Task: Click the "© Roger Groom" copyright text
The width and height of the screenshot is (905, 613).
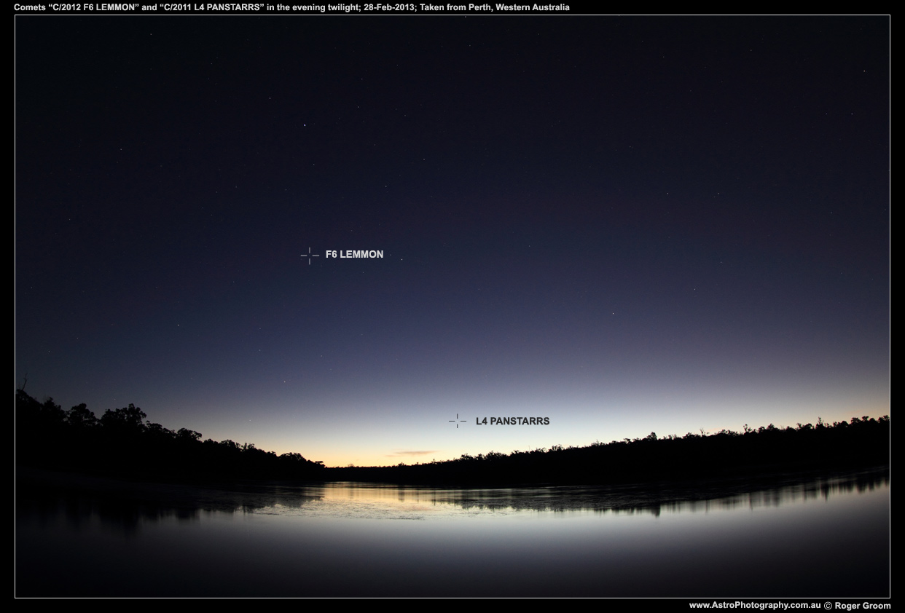Action: [857, 606]
